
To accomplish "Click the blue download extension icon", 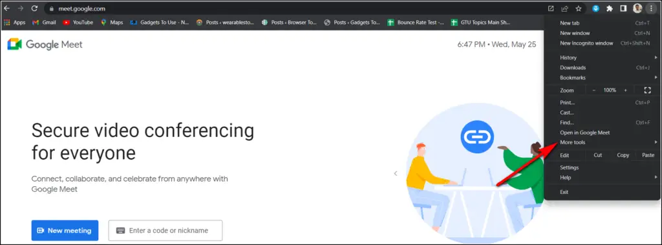I will click(595, 8).
